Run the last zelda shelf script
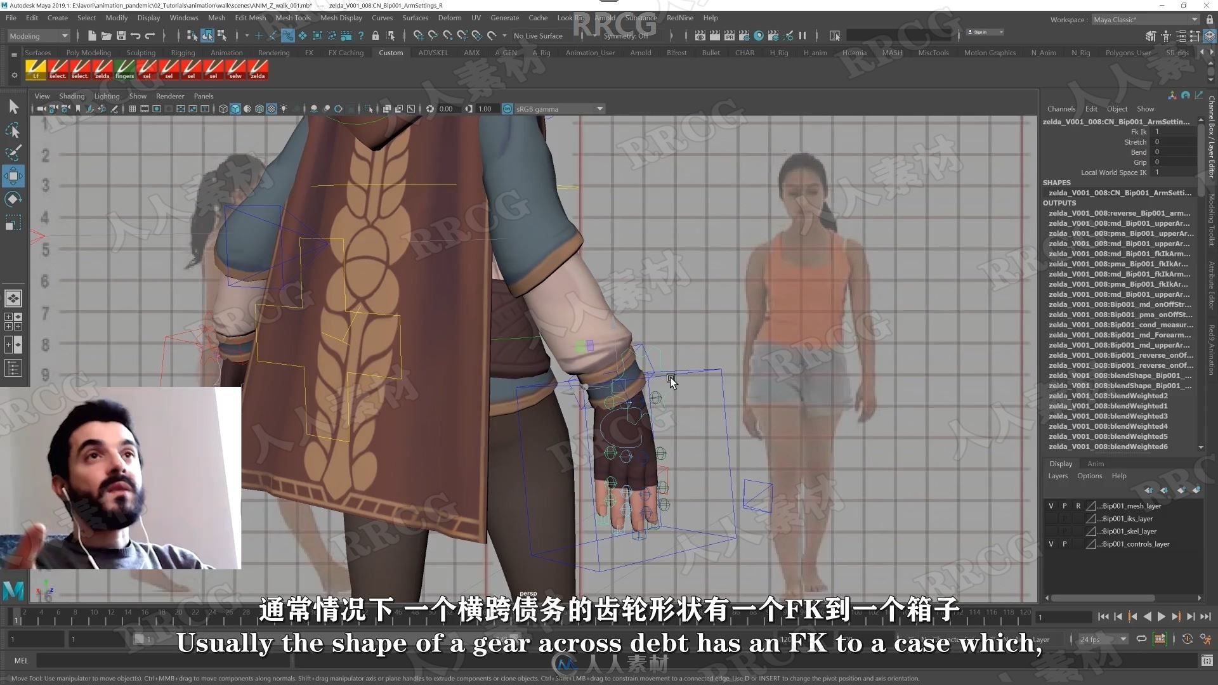The image size is (1218, 685). (258, 69)
